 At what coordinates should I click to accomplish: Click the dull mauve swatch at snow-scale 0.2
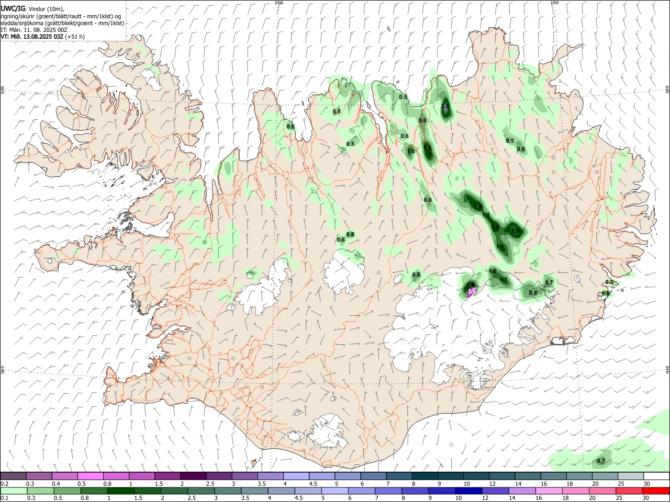click(13, 476)
